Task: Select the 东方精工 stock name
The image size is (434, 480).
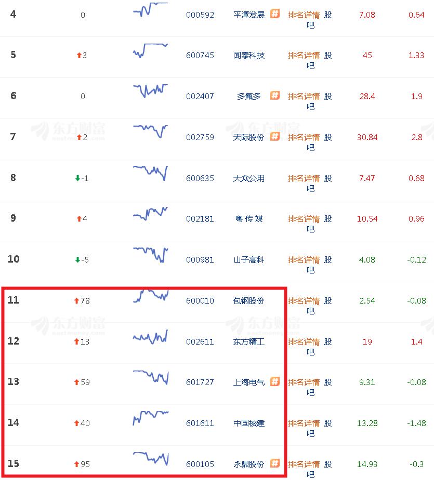Action: pyautogui.click(x=249, y=342)
